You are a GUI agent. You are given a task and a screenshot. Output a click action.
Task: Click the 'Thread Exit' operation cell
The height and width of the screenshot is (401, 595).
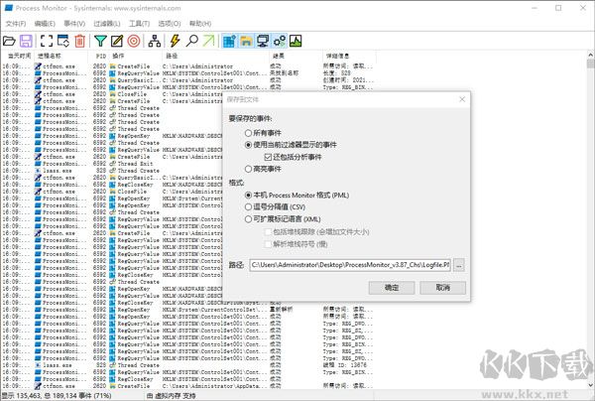[x=135, y=164]
